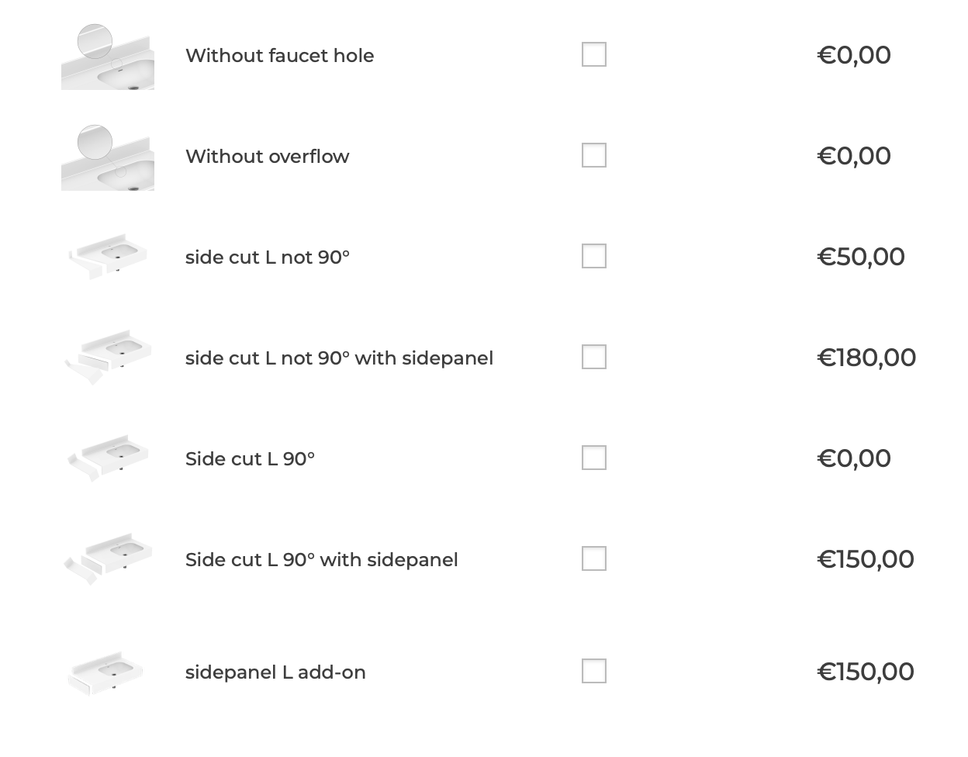Click the €180,00 price
Image resolution: width=968 pixels, height=757 pixels.
click(x=866, y=358)
